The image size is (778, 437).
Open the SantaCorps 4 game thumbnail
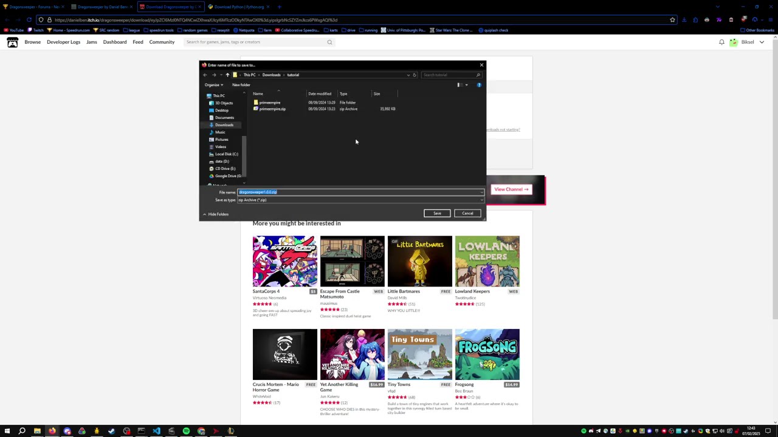point(285,261)
